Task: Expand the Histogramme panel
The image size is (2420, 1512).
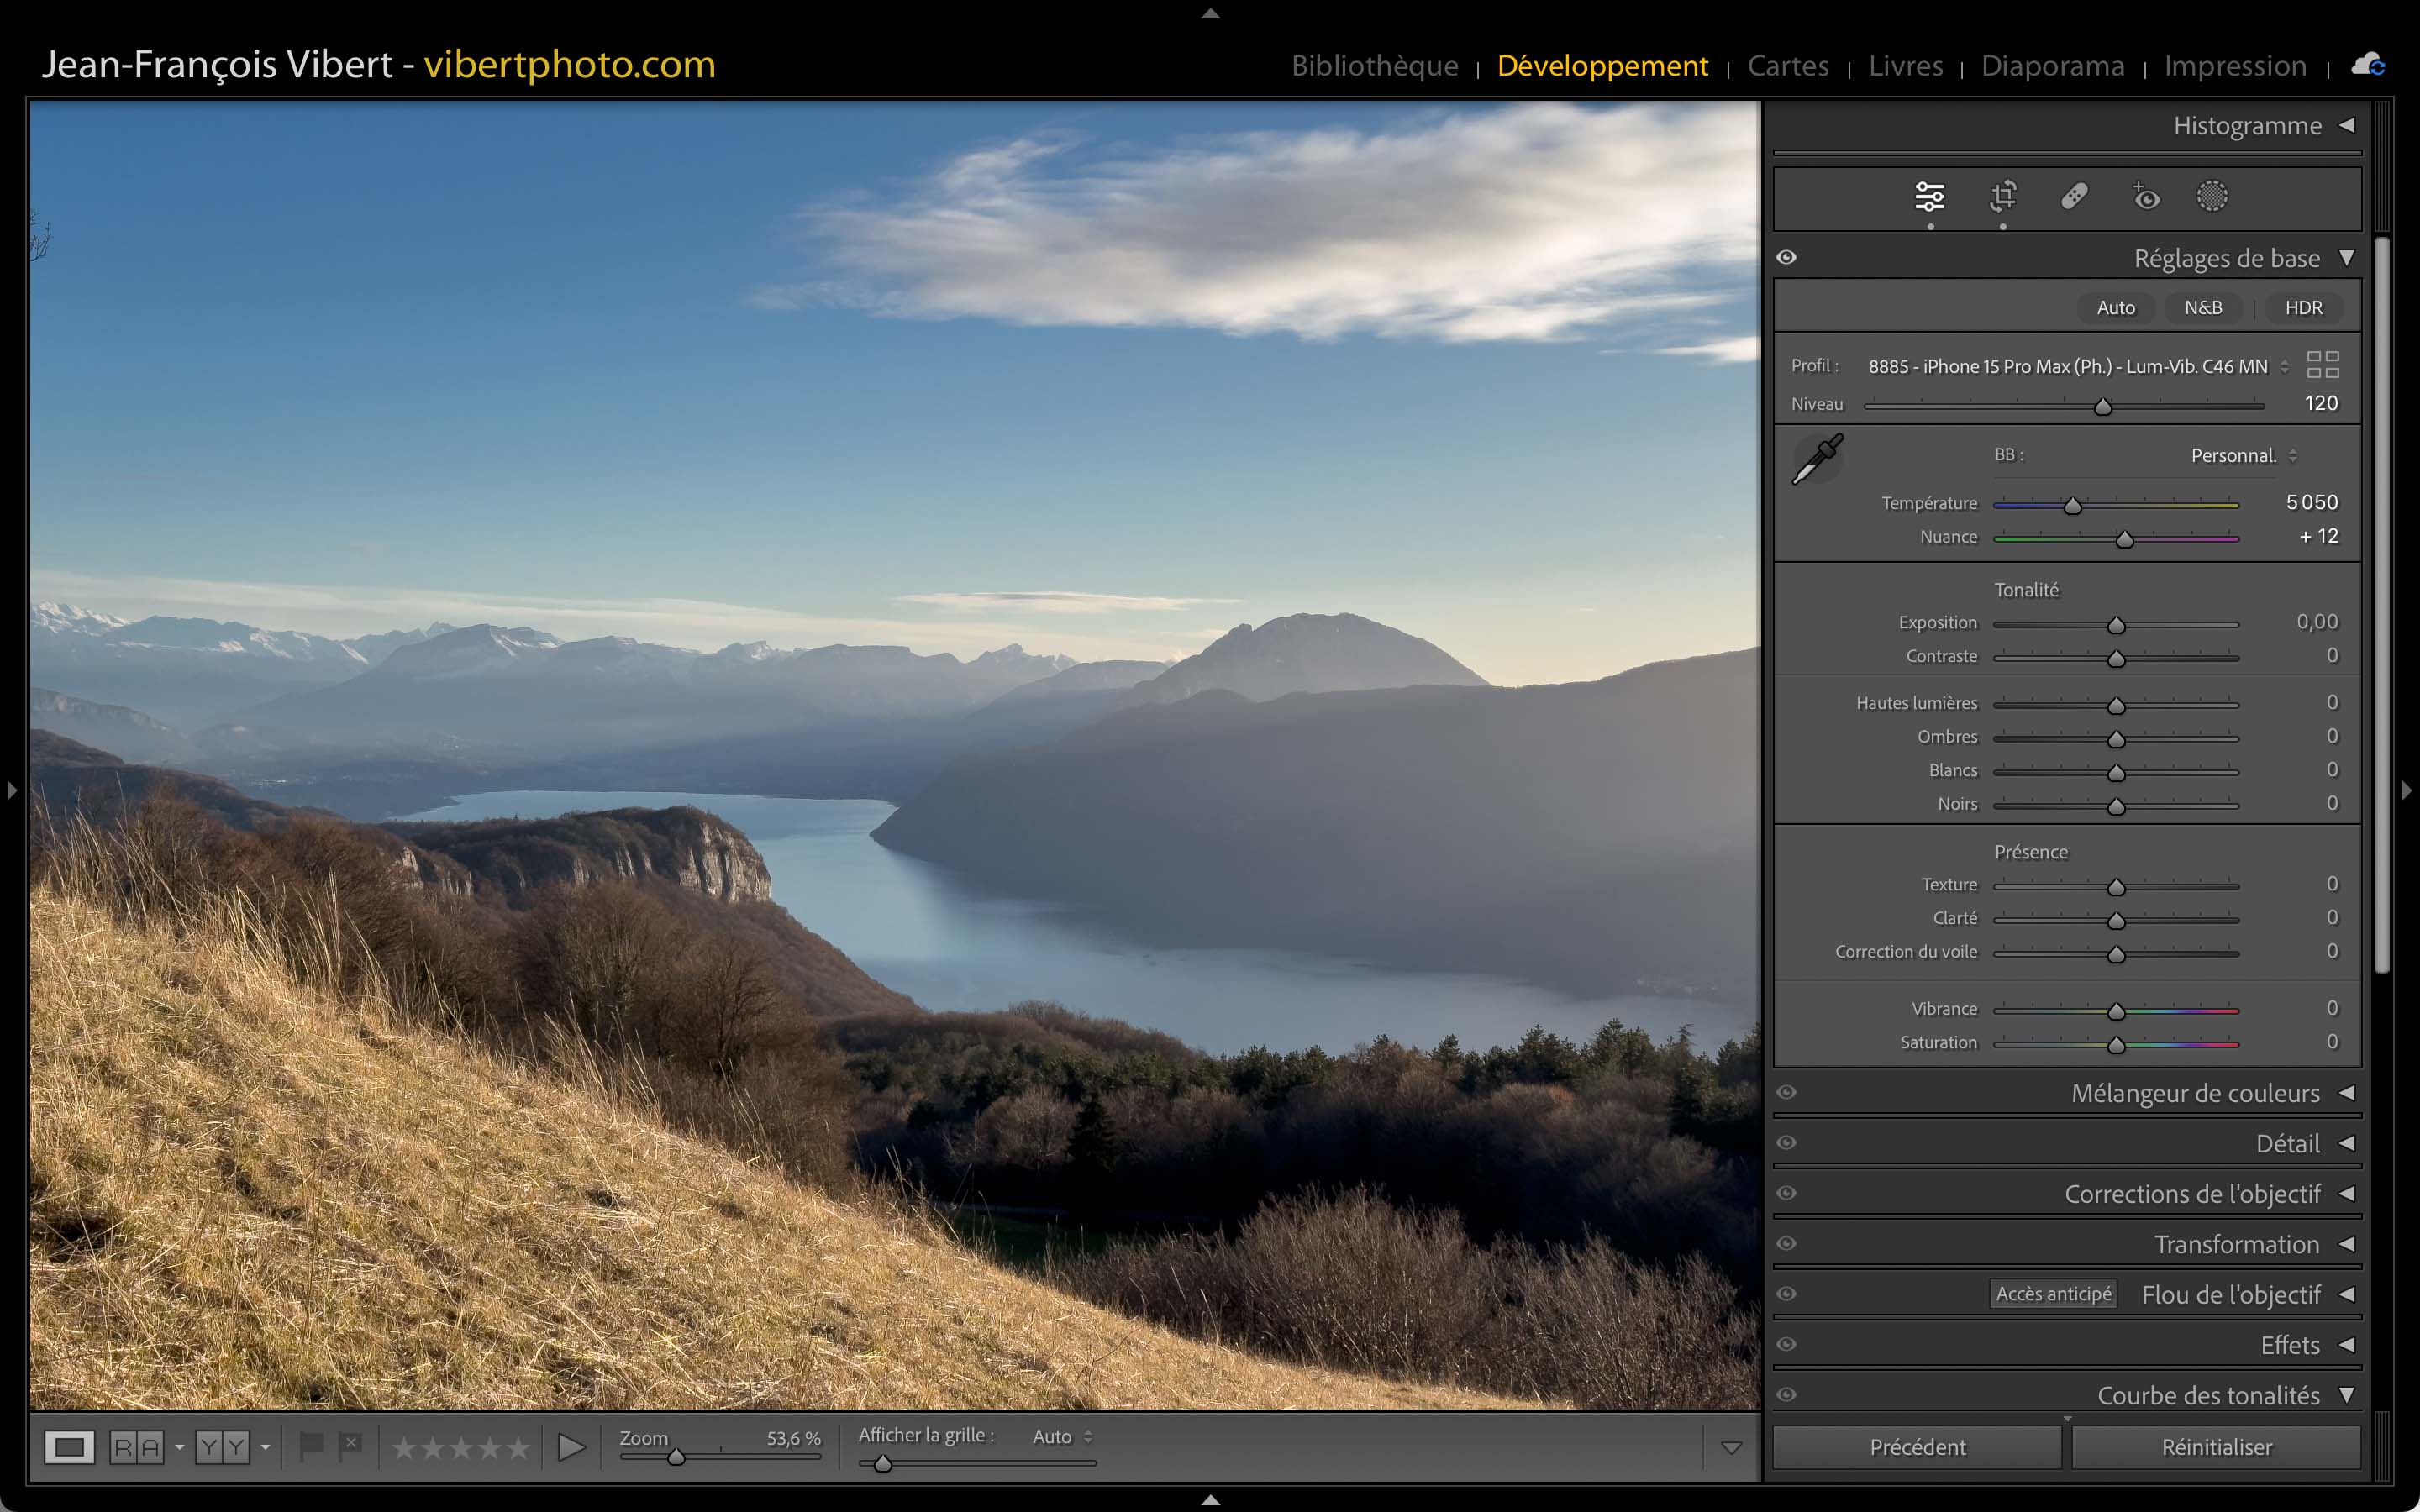Action: 2346,126
